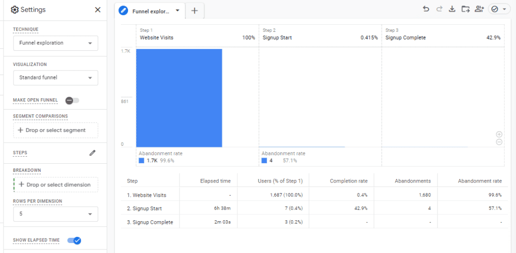
Task: Select the Funnel exploration tab
Action: 149,11
